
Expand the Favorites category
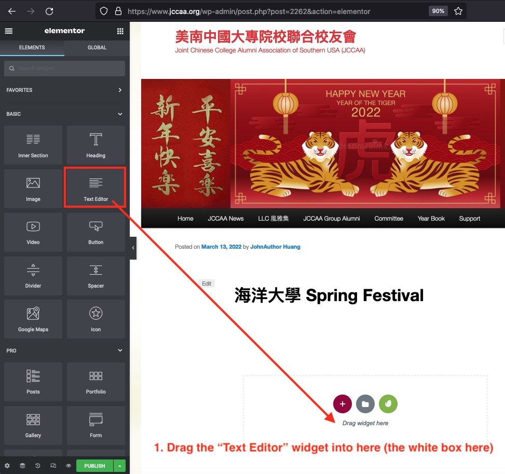(x=64, y=90)
